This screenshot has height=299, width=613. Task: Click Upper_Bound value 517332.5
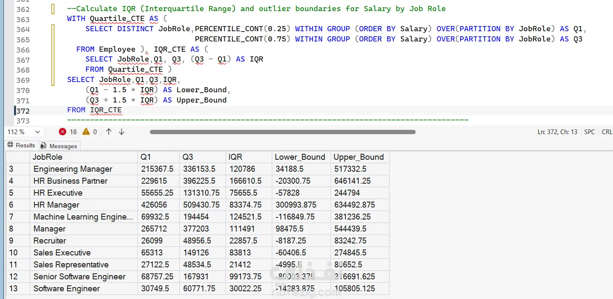point(360,169)
